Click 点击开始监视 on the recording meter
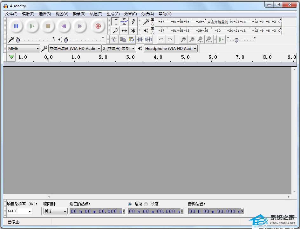 click(x=218, y=22)
